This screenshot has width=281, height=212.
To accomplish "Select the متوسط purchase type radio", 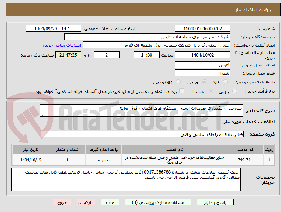I will pyautogui.click(x=211, y=91).
